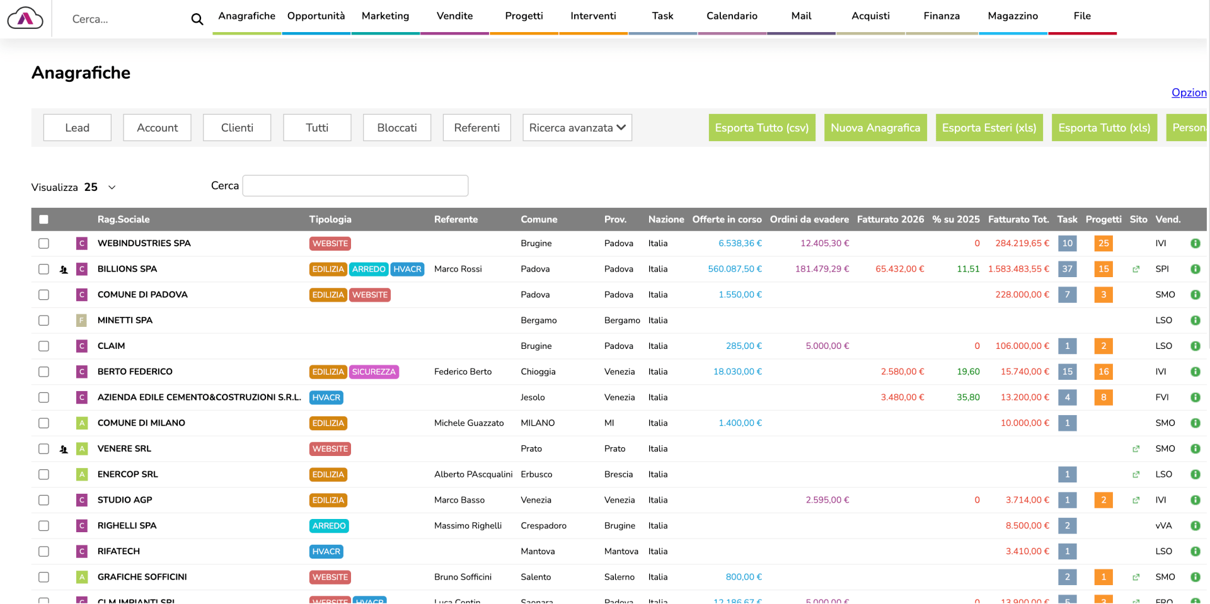Open BILLIONS SPA website link icon
The height and width of the screenshot is (604, 1210).
coord(1136,270)
